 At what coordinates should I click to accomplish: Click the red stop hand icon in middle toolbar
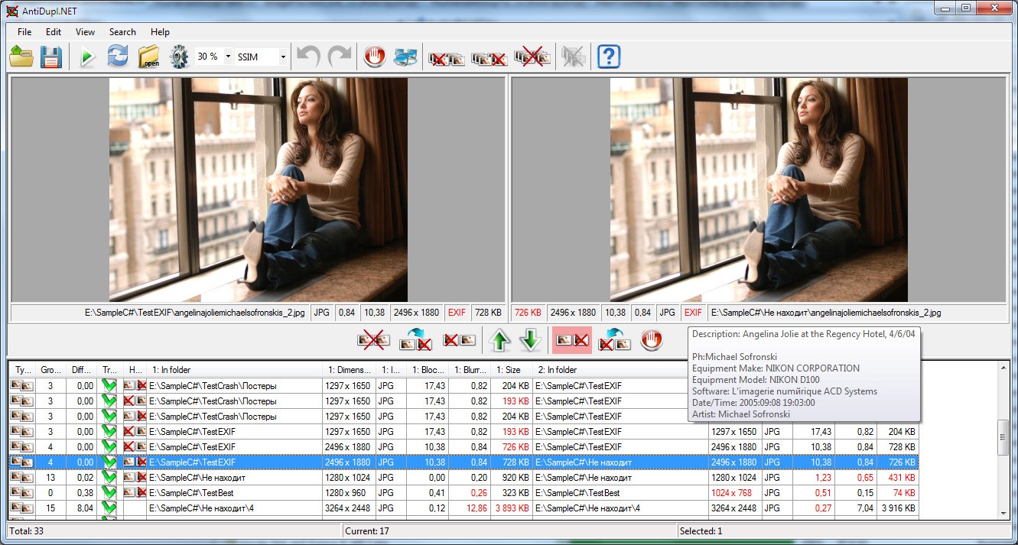[x=651, y=340]
